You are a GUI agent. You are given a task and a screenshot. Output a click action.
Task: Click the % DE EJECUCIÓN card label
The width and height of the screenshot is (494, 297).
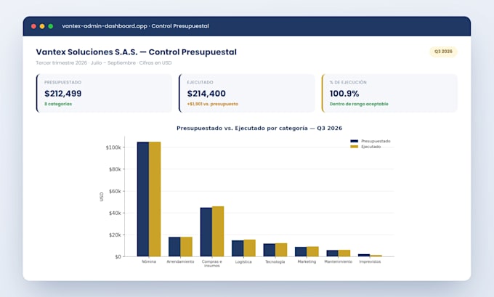point(348,82)
